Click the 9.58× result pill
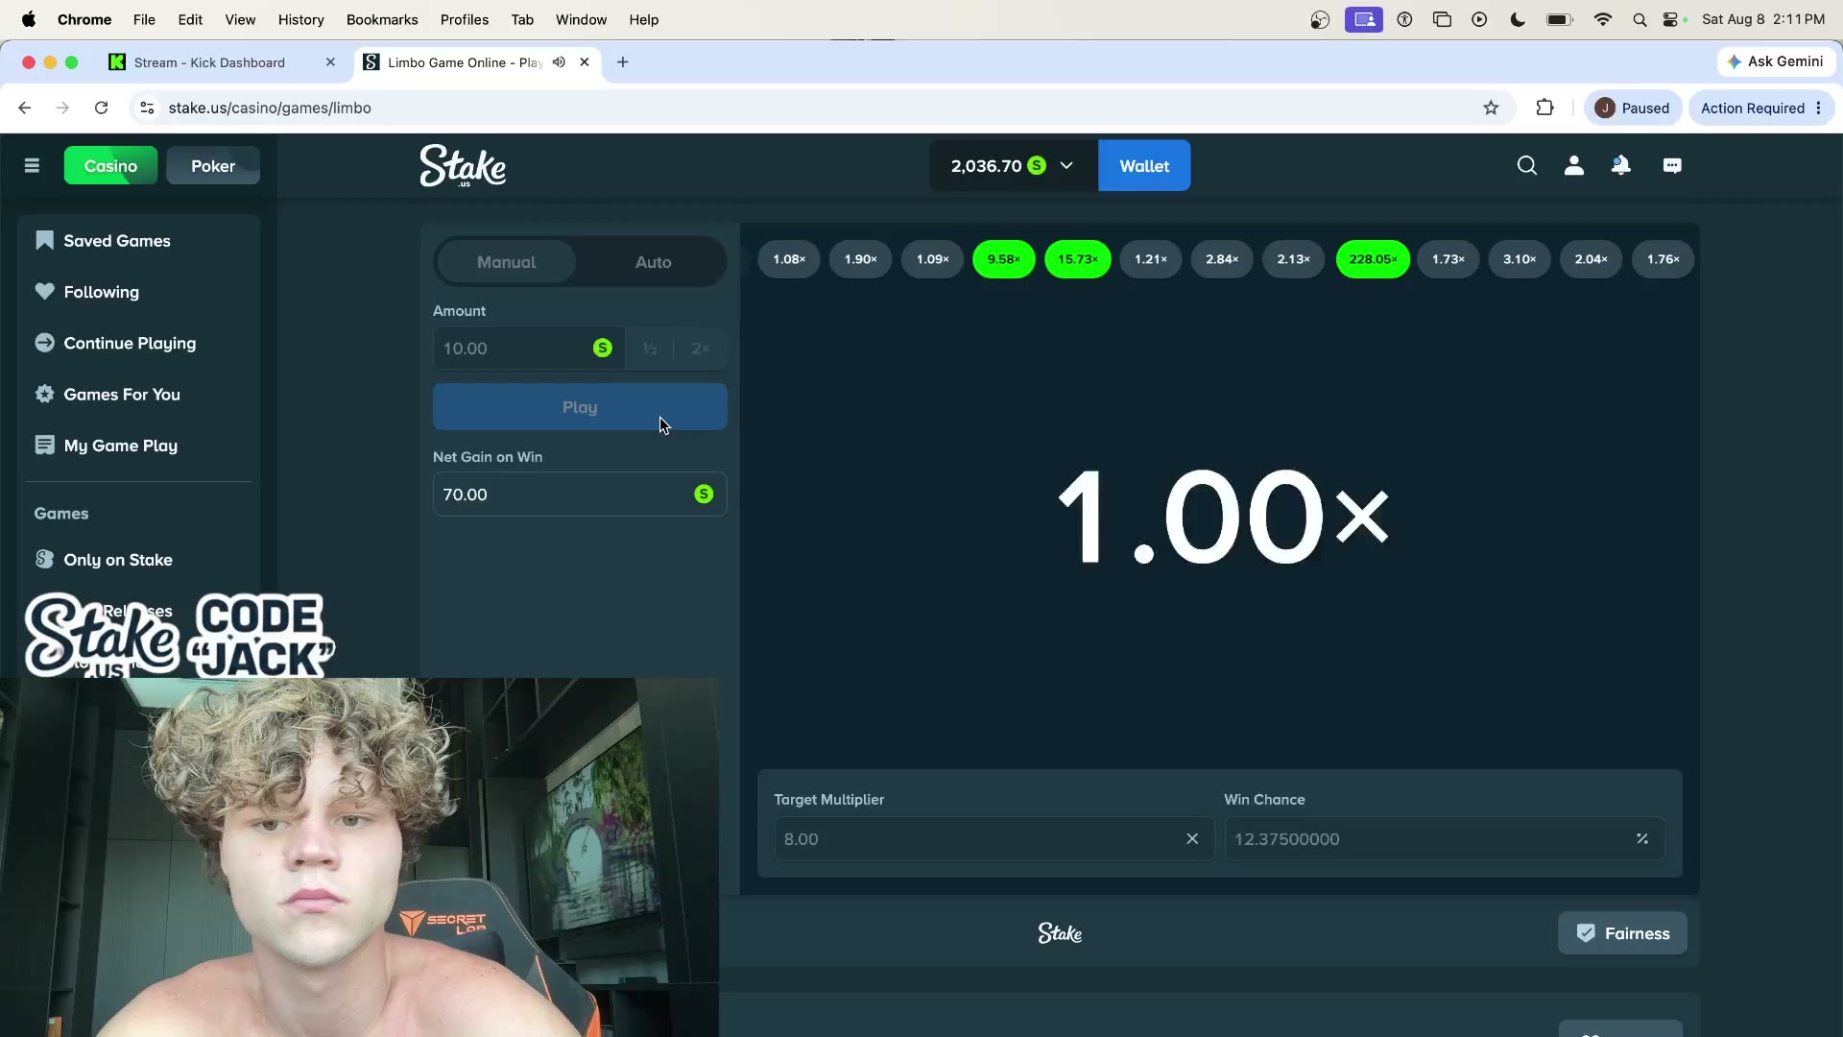The height and width of the screenshot is (1037, 1843). click(x=1004, y=259)
